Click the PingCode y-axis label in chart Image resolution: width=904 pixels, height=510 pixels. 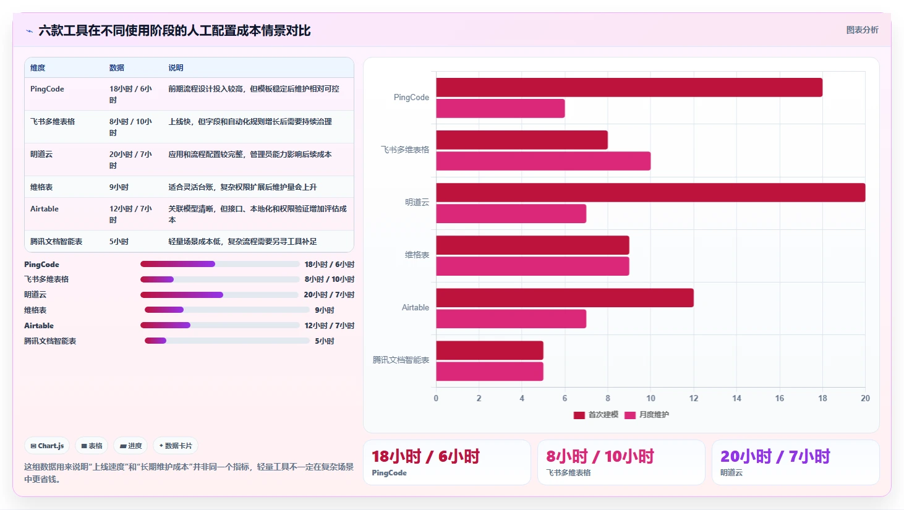click(x=411, y=98)
